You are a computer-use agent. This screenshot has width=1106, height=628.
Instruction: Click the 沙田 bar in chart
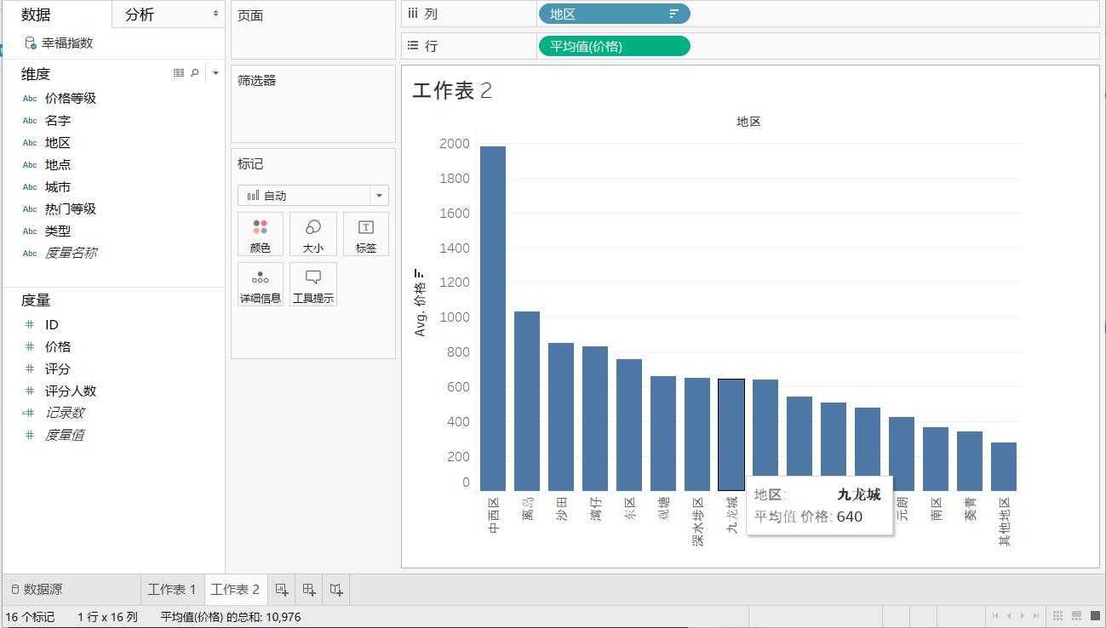561,417
